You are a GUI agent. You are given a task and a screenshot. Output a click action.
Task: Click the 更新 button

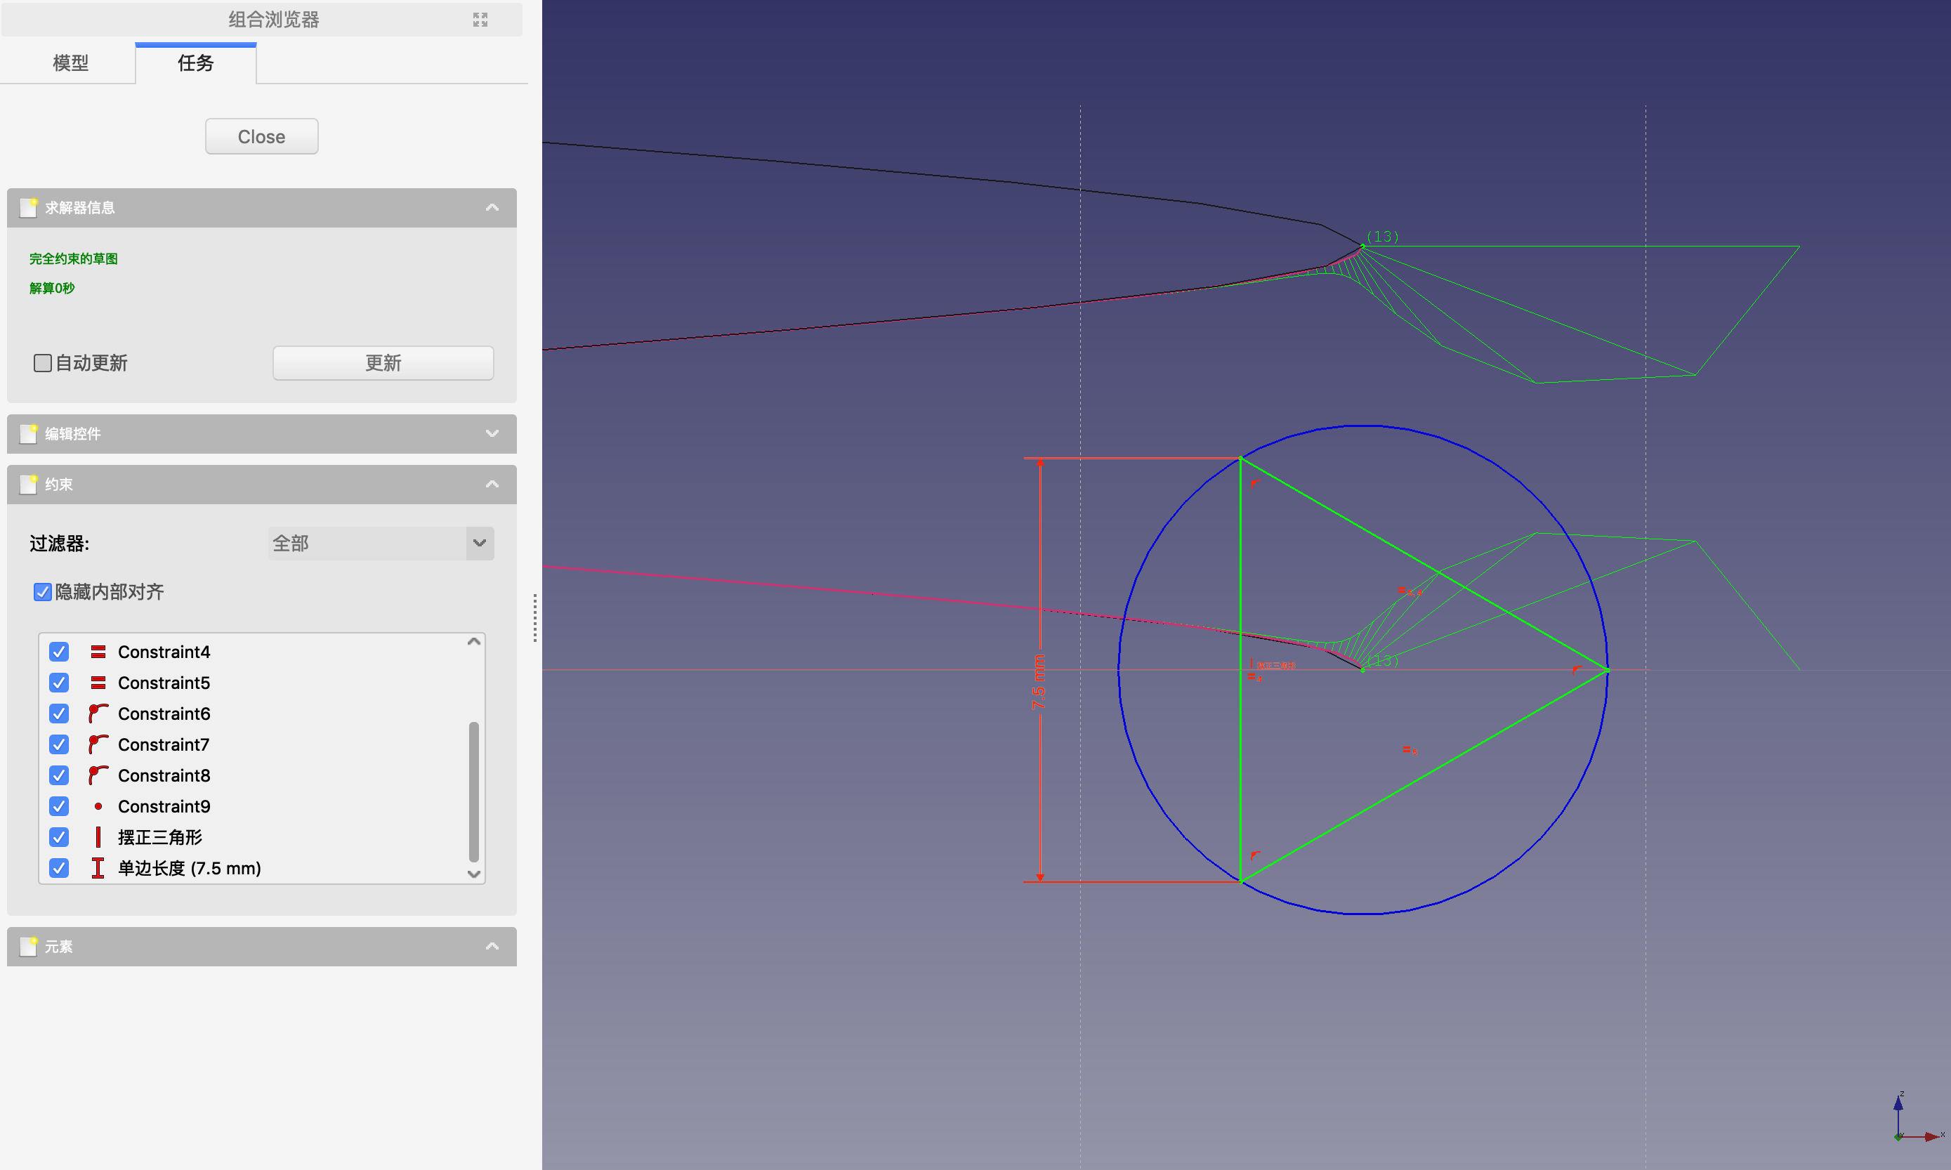[383, 362]
